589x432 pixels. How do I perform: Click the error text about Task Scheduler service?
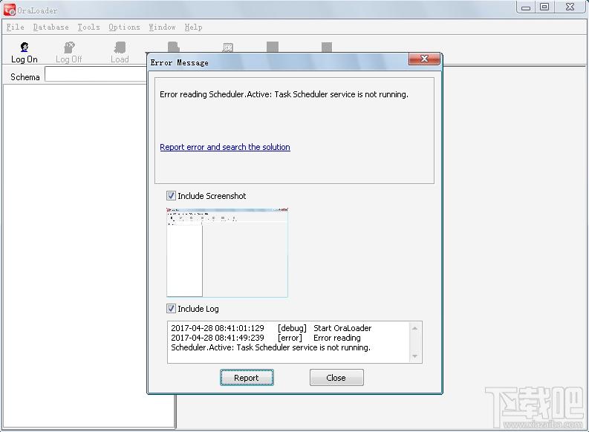click(x=284, y=94)
